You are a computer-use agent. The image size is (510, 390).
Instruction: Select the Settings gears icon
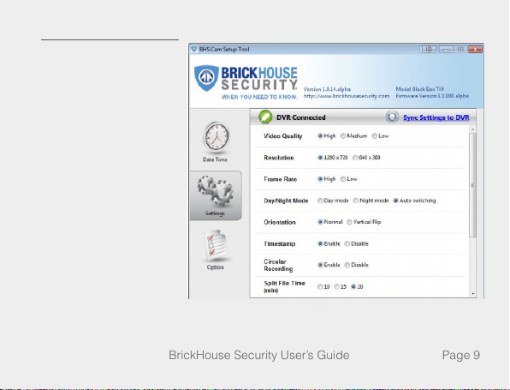(x=216, y=191)
